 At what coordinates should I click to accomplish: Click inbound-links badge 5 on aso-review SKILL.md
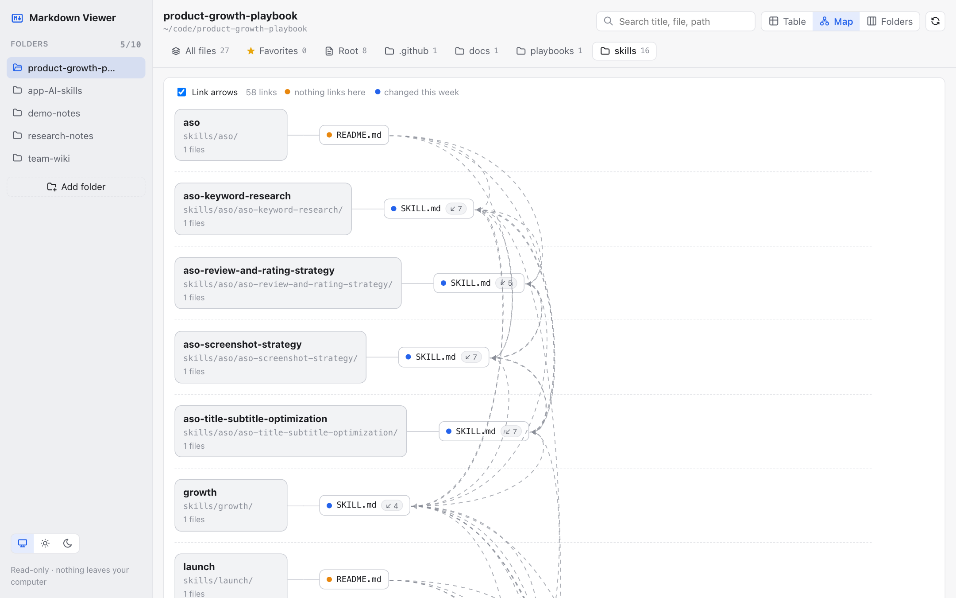(x=506, y=283)
